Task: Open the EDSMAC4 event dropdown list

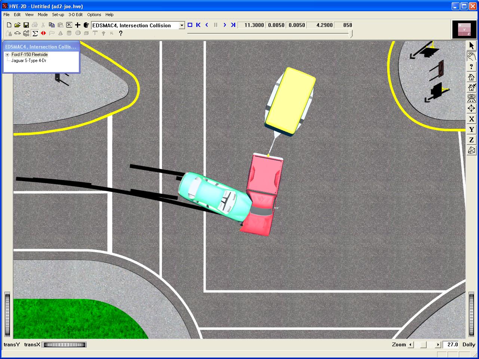Action: pos(182,25)
